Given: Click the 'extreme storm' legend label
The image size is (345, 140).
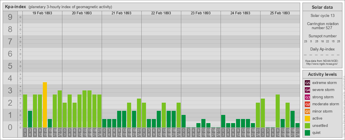Looking at the screenshot, I should click(x=325, y=83).
